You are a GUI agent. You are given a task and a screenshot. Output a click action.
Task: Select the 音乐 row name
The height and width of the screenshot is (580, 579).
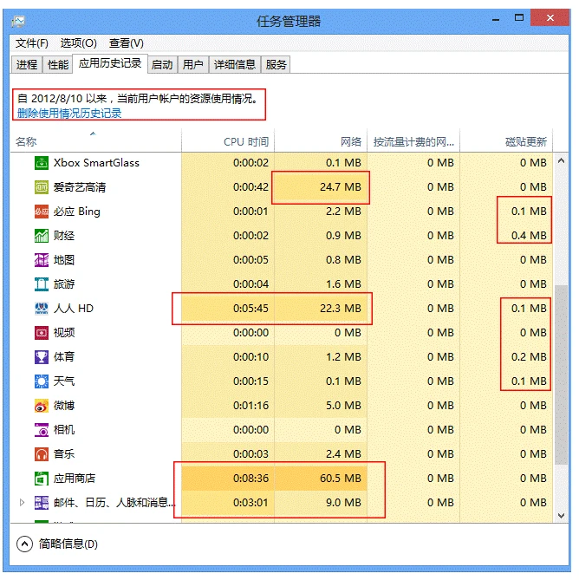pos(64,454)
